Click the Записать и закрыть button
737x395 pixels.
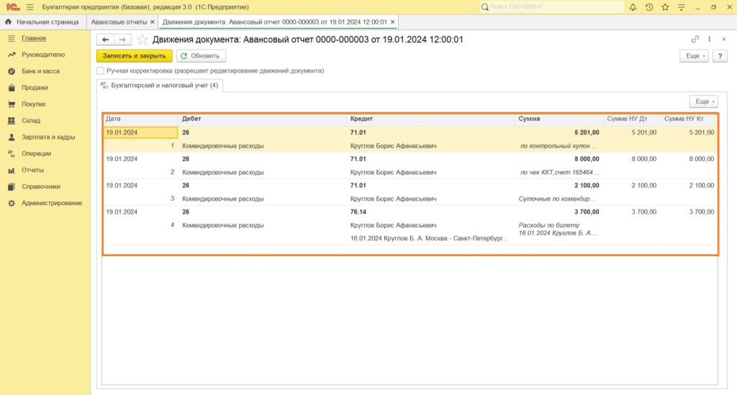(x=135, y=55)
